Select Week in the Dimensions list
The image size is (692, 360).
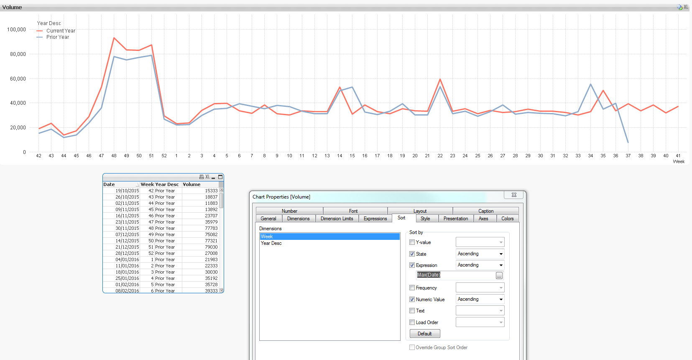click(329, 237)
